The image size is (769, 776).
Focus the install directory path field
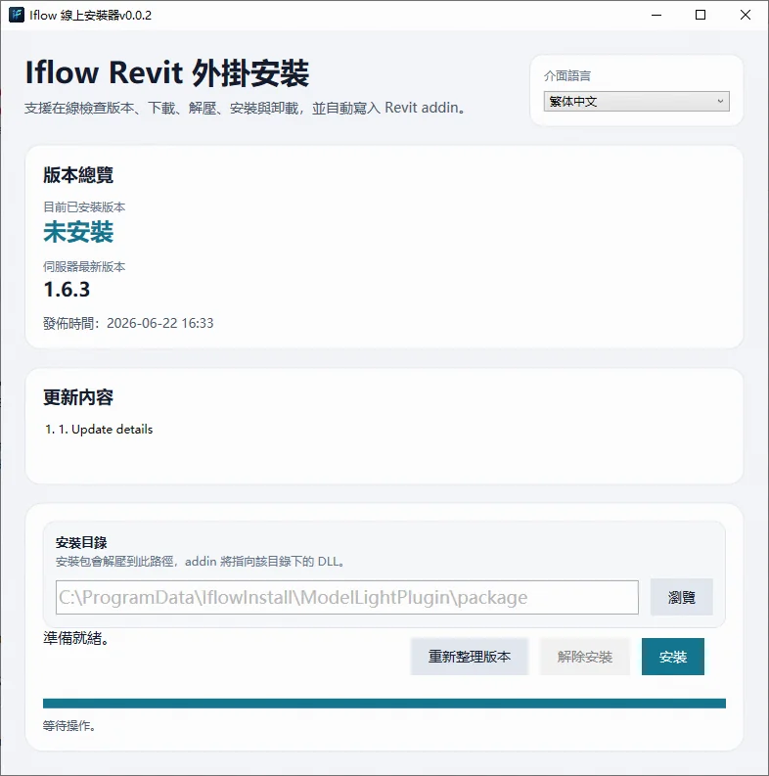pos(347,597)
